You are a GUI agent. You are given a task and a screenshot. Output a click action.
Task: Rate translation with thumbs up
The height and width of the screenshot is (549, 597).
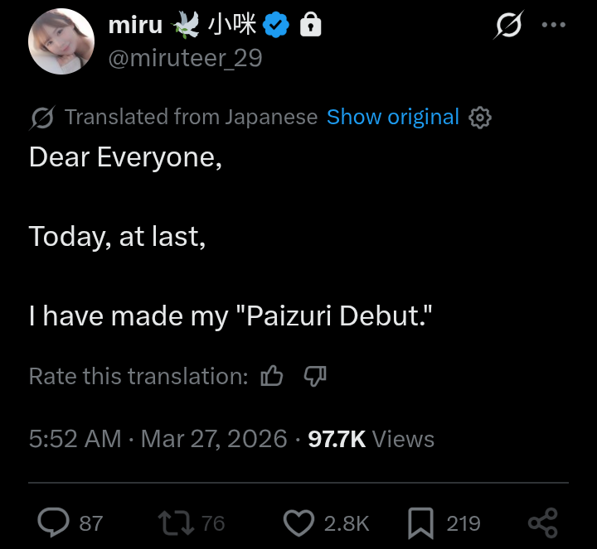[272, 376]
